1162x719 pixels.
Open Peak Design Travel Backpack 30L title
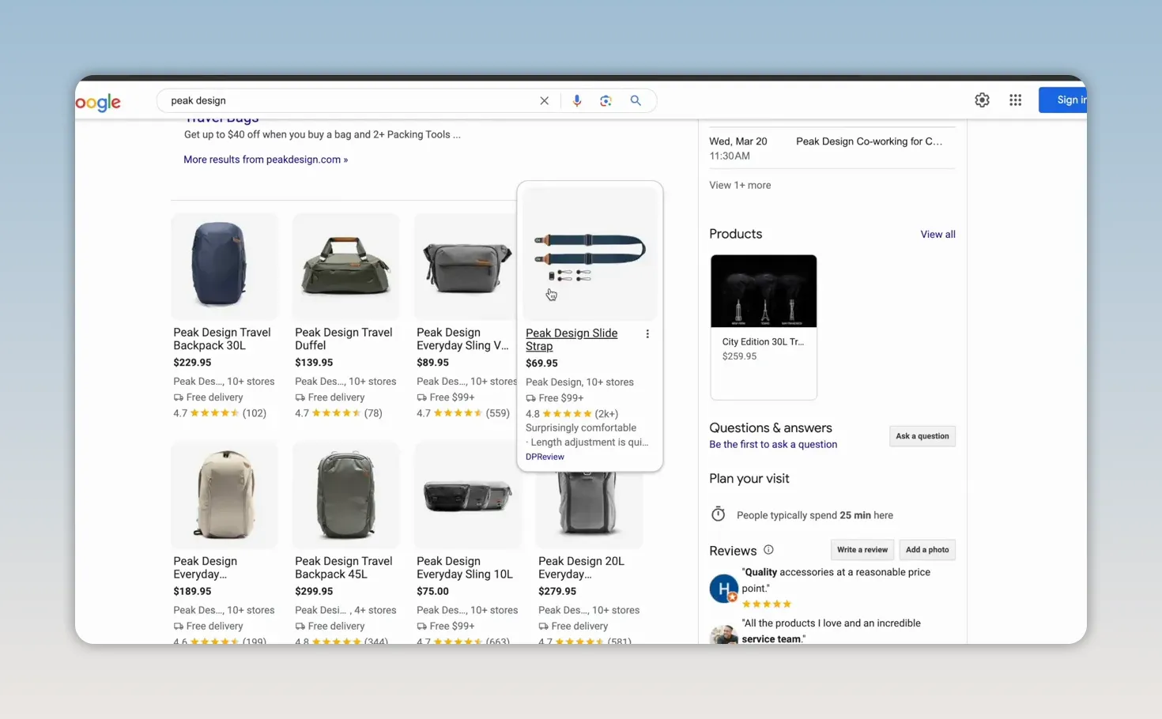tap(222, 339)
